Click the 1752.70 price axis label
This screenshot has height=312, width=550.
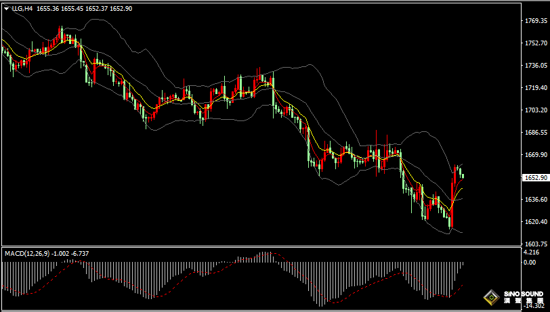coord(536,43)
